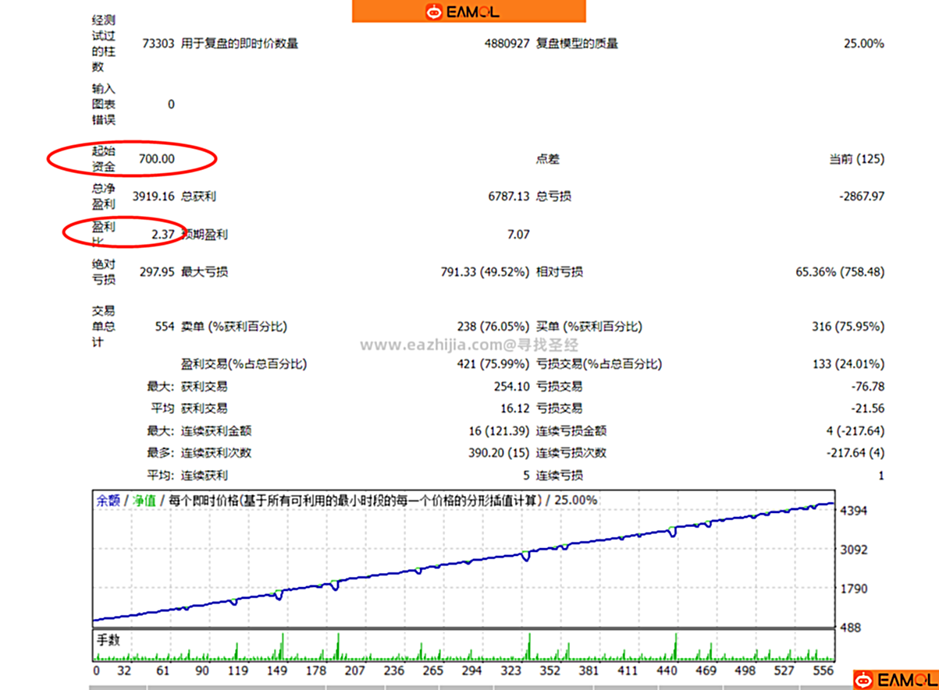The height and width of the screenshot is (690, 939).
Task: Select the 总净盈利 report row
Action: 102,196
